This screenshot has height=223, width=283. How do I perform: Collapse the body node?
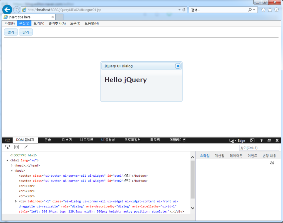(11, 170)
